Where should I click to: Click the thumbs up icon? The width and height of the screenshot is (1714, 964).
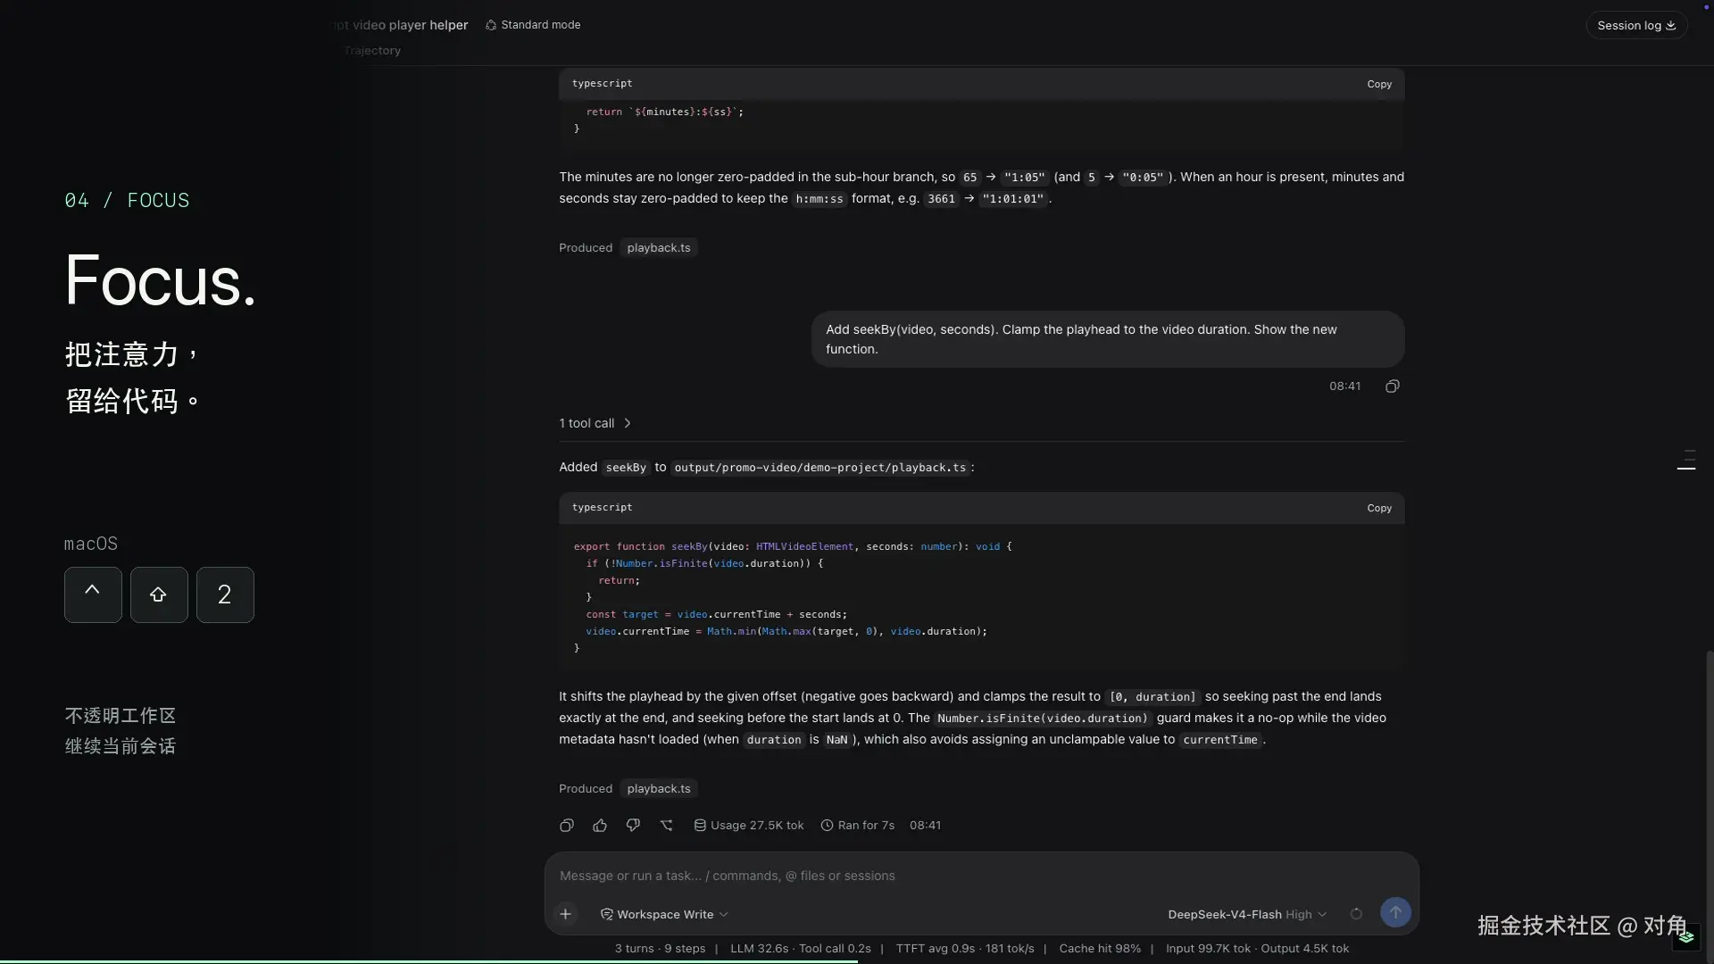(600, 826)
